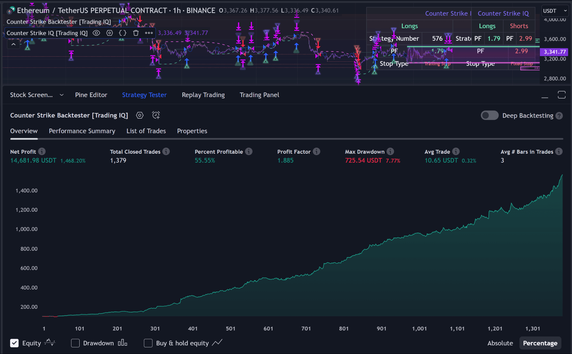Open the Trading Panel tab
572x354 pixels.
click(x=259, y=95)
